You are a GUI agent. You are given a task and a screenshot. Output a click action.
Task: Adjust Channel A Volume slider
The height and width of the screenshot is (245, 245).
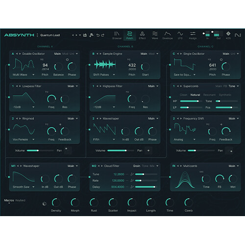[40, 150]
